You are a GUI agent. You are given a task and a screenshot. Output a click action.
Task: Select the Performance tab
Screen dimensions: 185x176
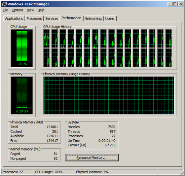pos(71,18)
